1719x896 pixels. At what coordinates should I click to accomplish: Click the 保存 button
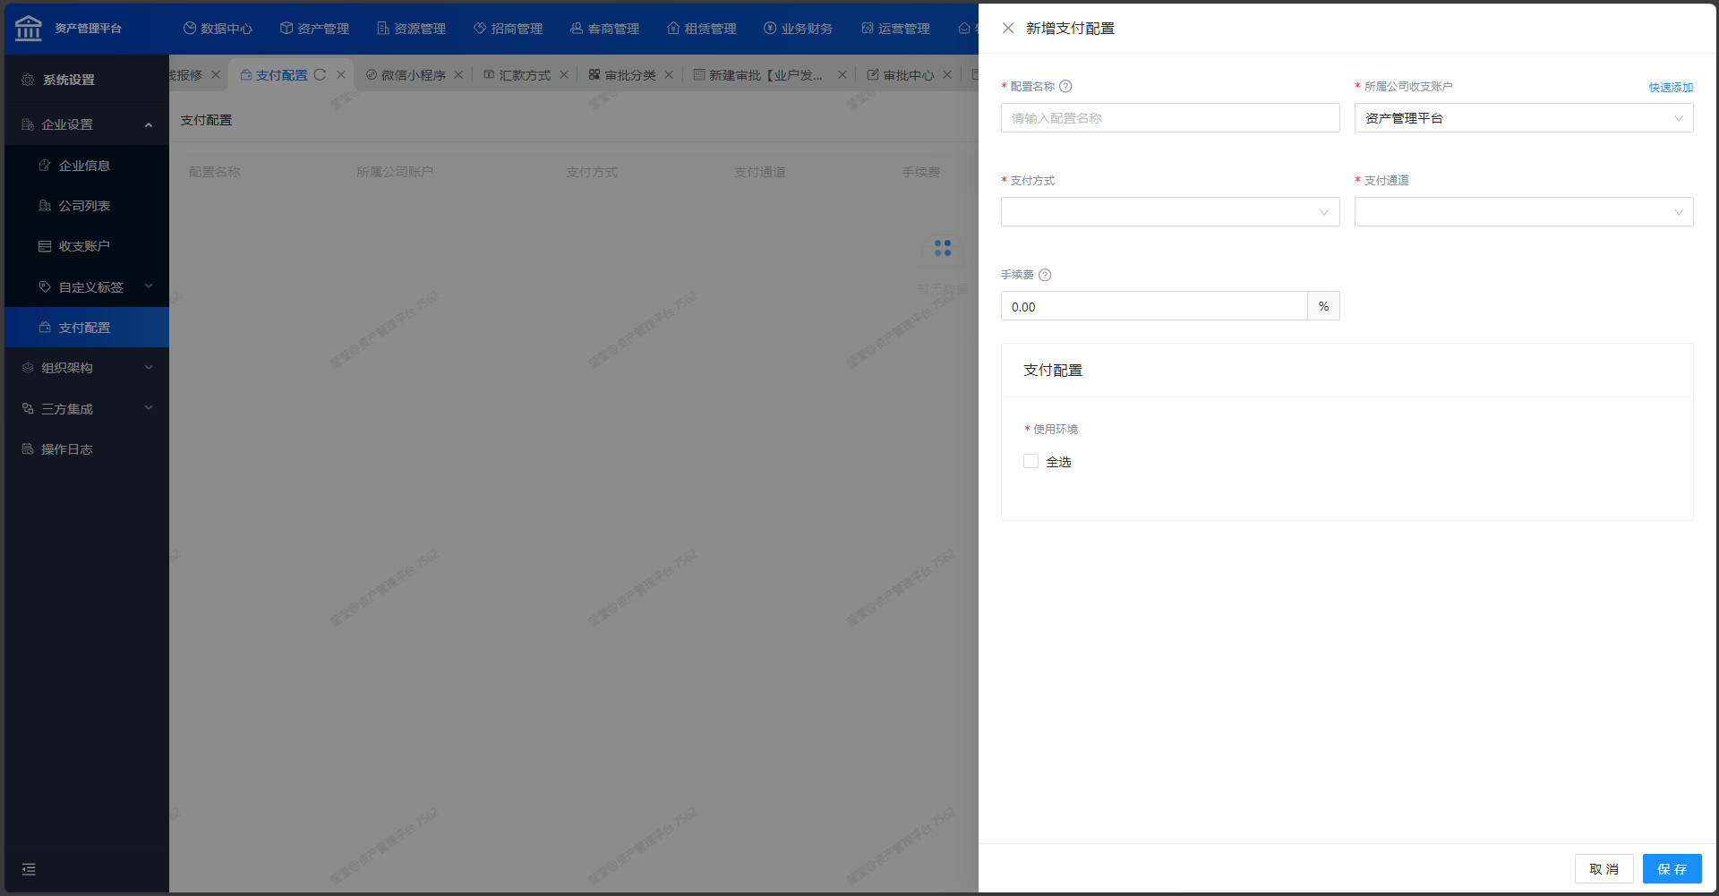(1672, 869)
